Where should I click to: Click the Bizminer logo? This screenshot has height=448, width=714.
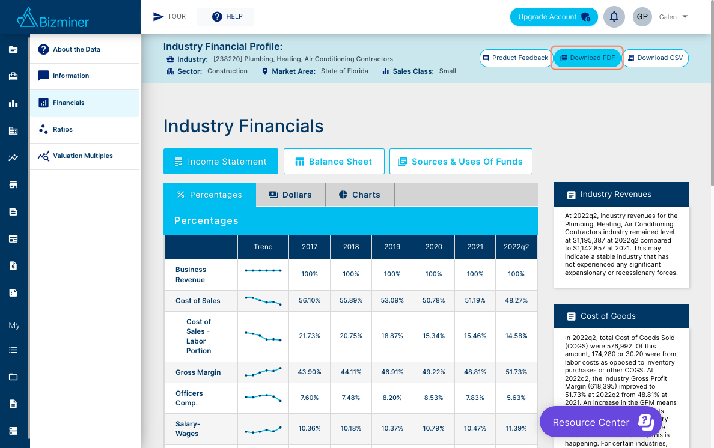coord(53,18)
